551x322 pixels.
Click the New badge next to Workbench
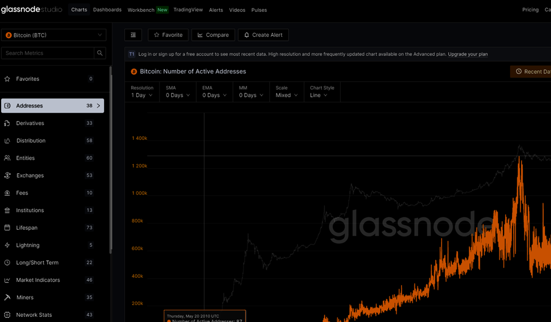[162, 10]
